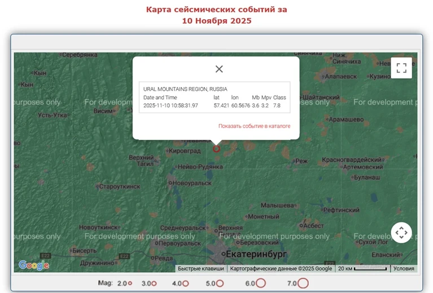This screenshot has width=433, height=293.
Task: Click the Екатеринбург city label
Action: pyautogui.click(x=257, y=255)
